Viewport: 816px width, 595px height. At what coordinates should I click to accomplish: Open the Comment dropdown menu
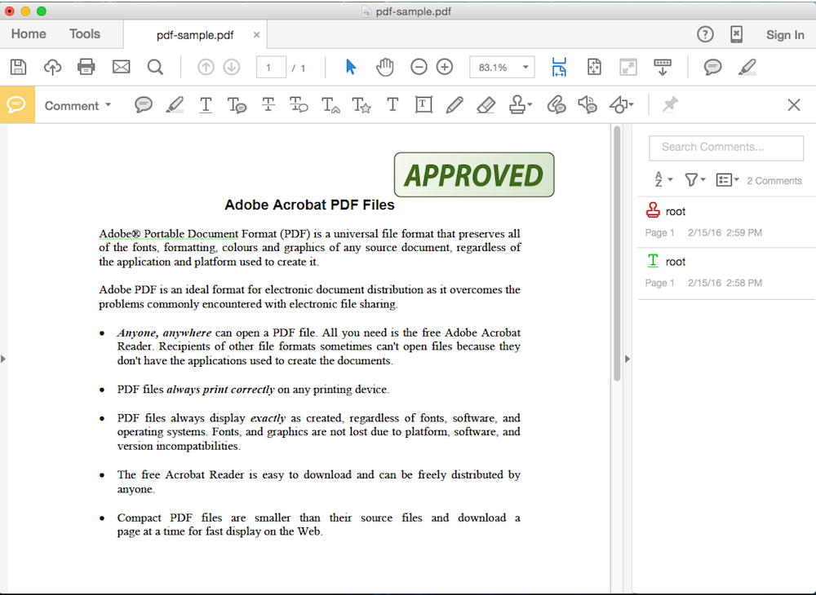click(78, 105)
